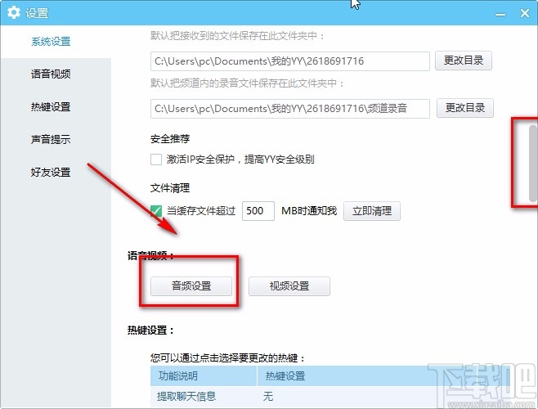Uncheck the 当缓存文件超过 checkbox
Viewport: 538px width, 409px height.
point(156,210)
